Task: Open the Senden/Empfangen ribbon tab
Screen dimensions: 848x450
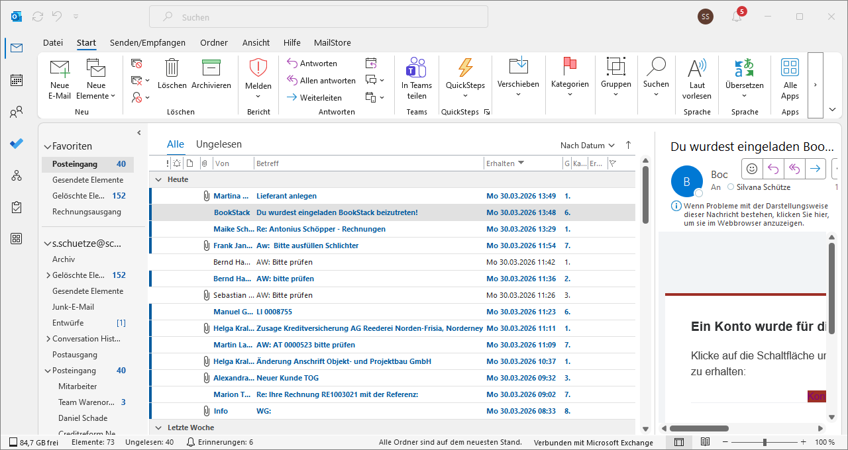Action: (148, 42)
